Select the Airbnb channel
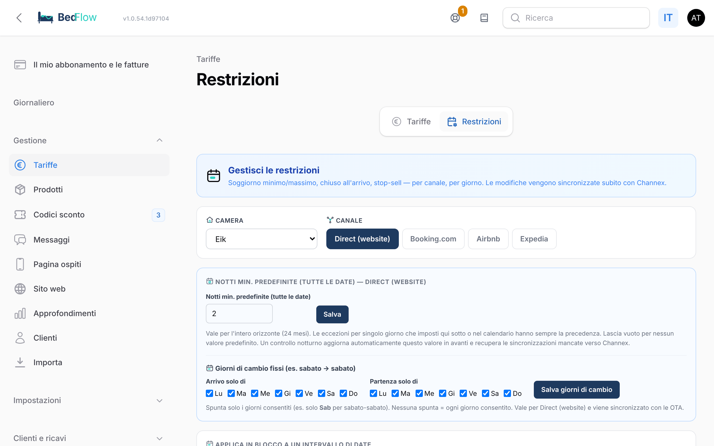Image resolution: width=714 pixels, height=446 pixels. click(488, 239)
